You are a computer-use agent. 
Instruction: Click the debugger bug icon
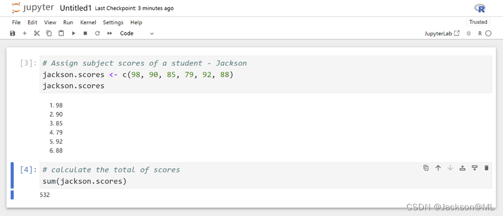pos(469,33)
